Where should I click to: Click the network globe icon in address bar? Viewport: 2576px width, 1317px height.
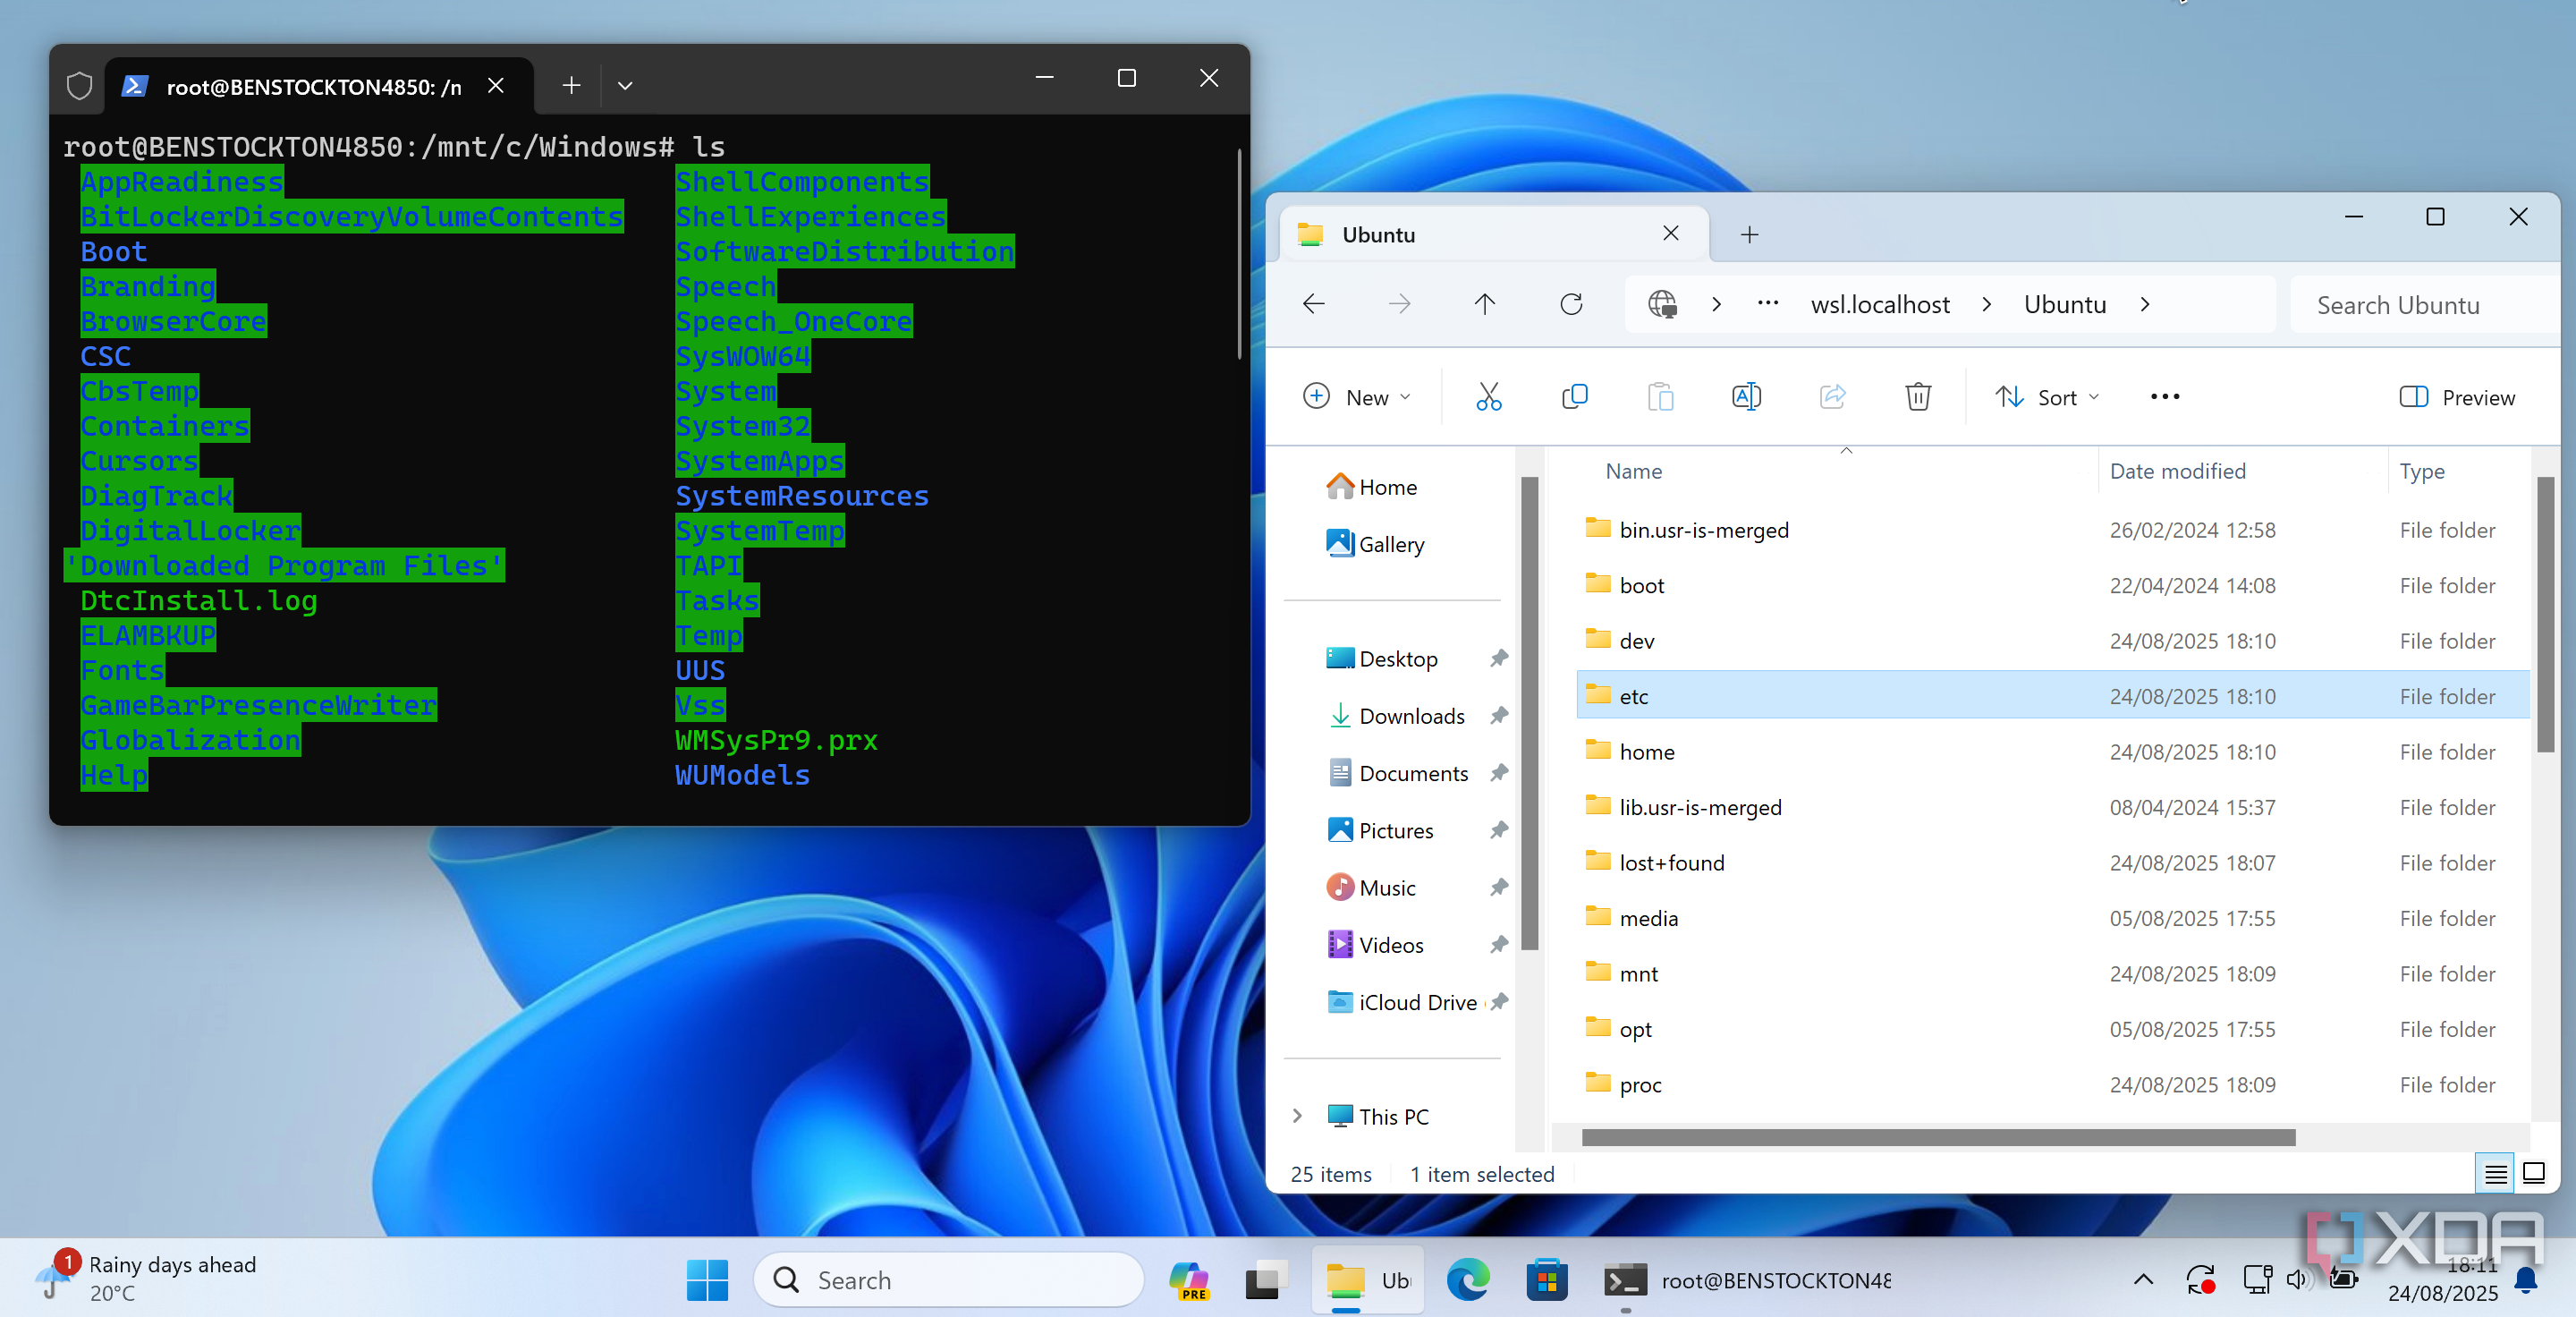tap(1662, 304)
